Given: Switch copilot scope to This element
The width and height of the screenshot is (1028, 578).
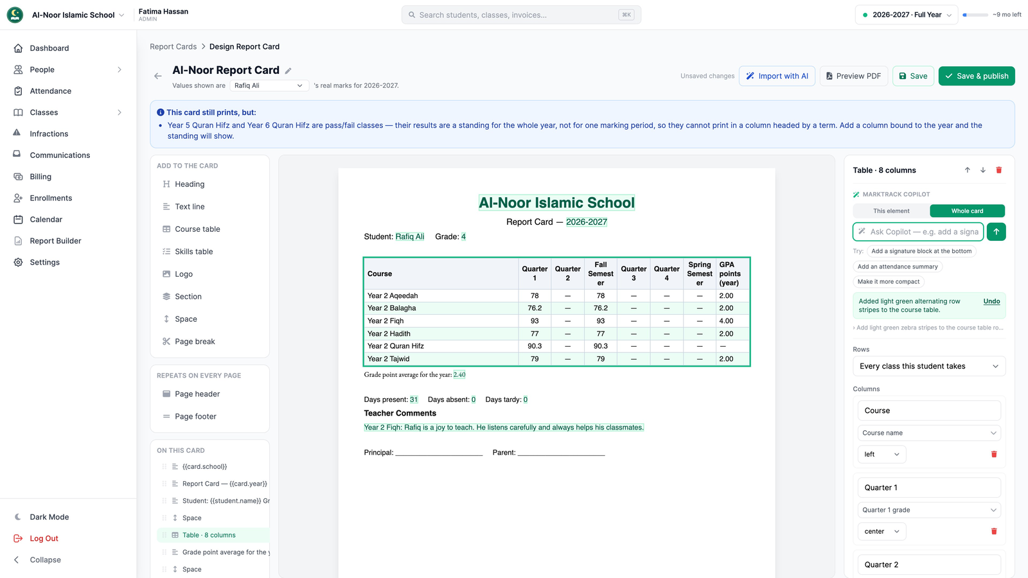Looking at the screenshot, I should (891, 211).
